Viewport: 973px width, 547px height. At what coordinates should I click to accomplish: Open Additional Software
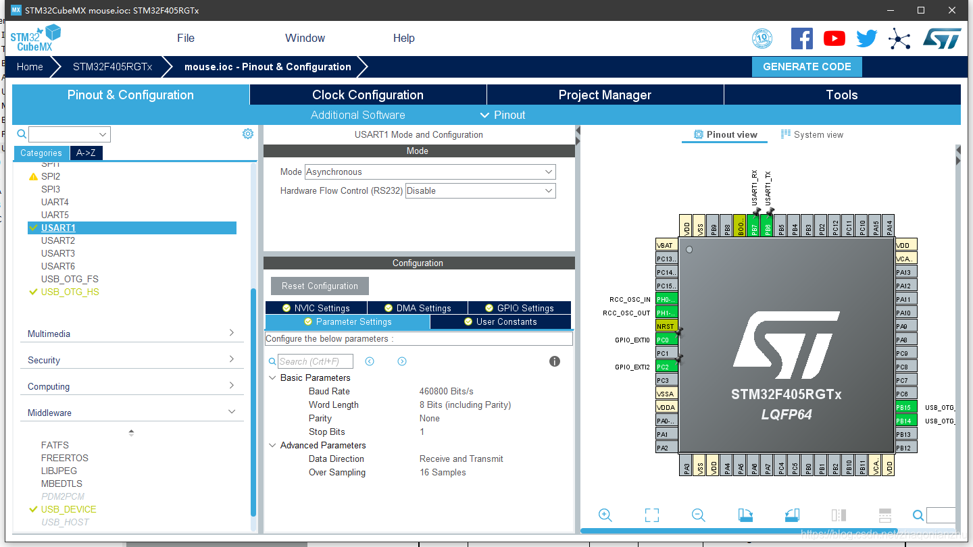tap(358, 115)
